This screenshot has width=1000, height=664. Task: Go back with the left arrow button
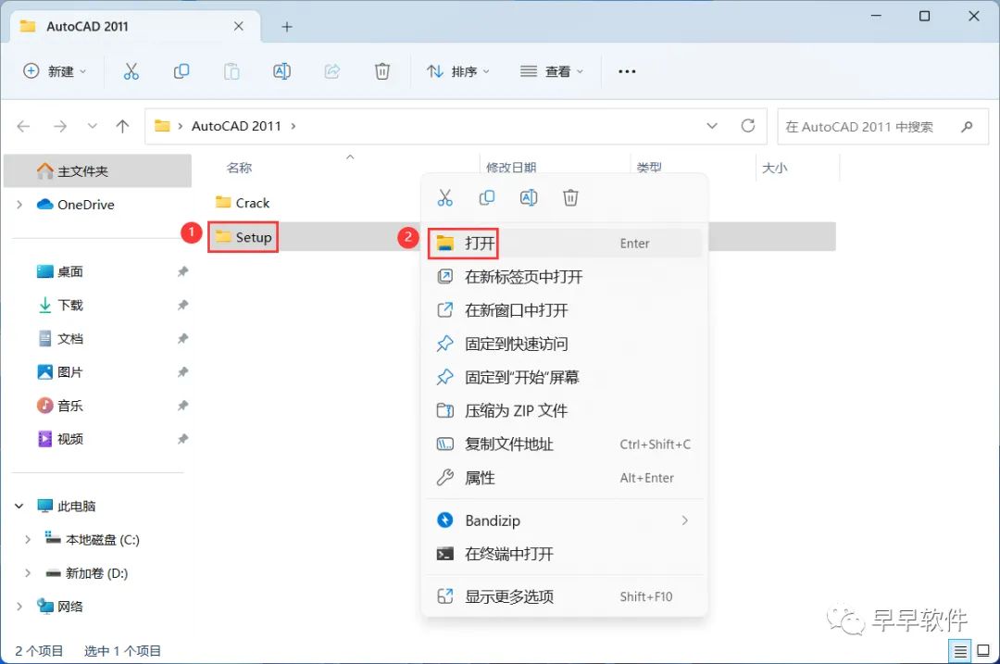[x=24, y=126]
